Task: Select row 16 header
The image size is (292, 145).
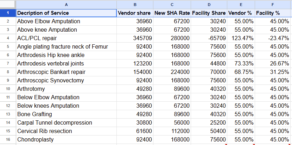Action: [8, 139]
